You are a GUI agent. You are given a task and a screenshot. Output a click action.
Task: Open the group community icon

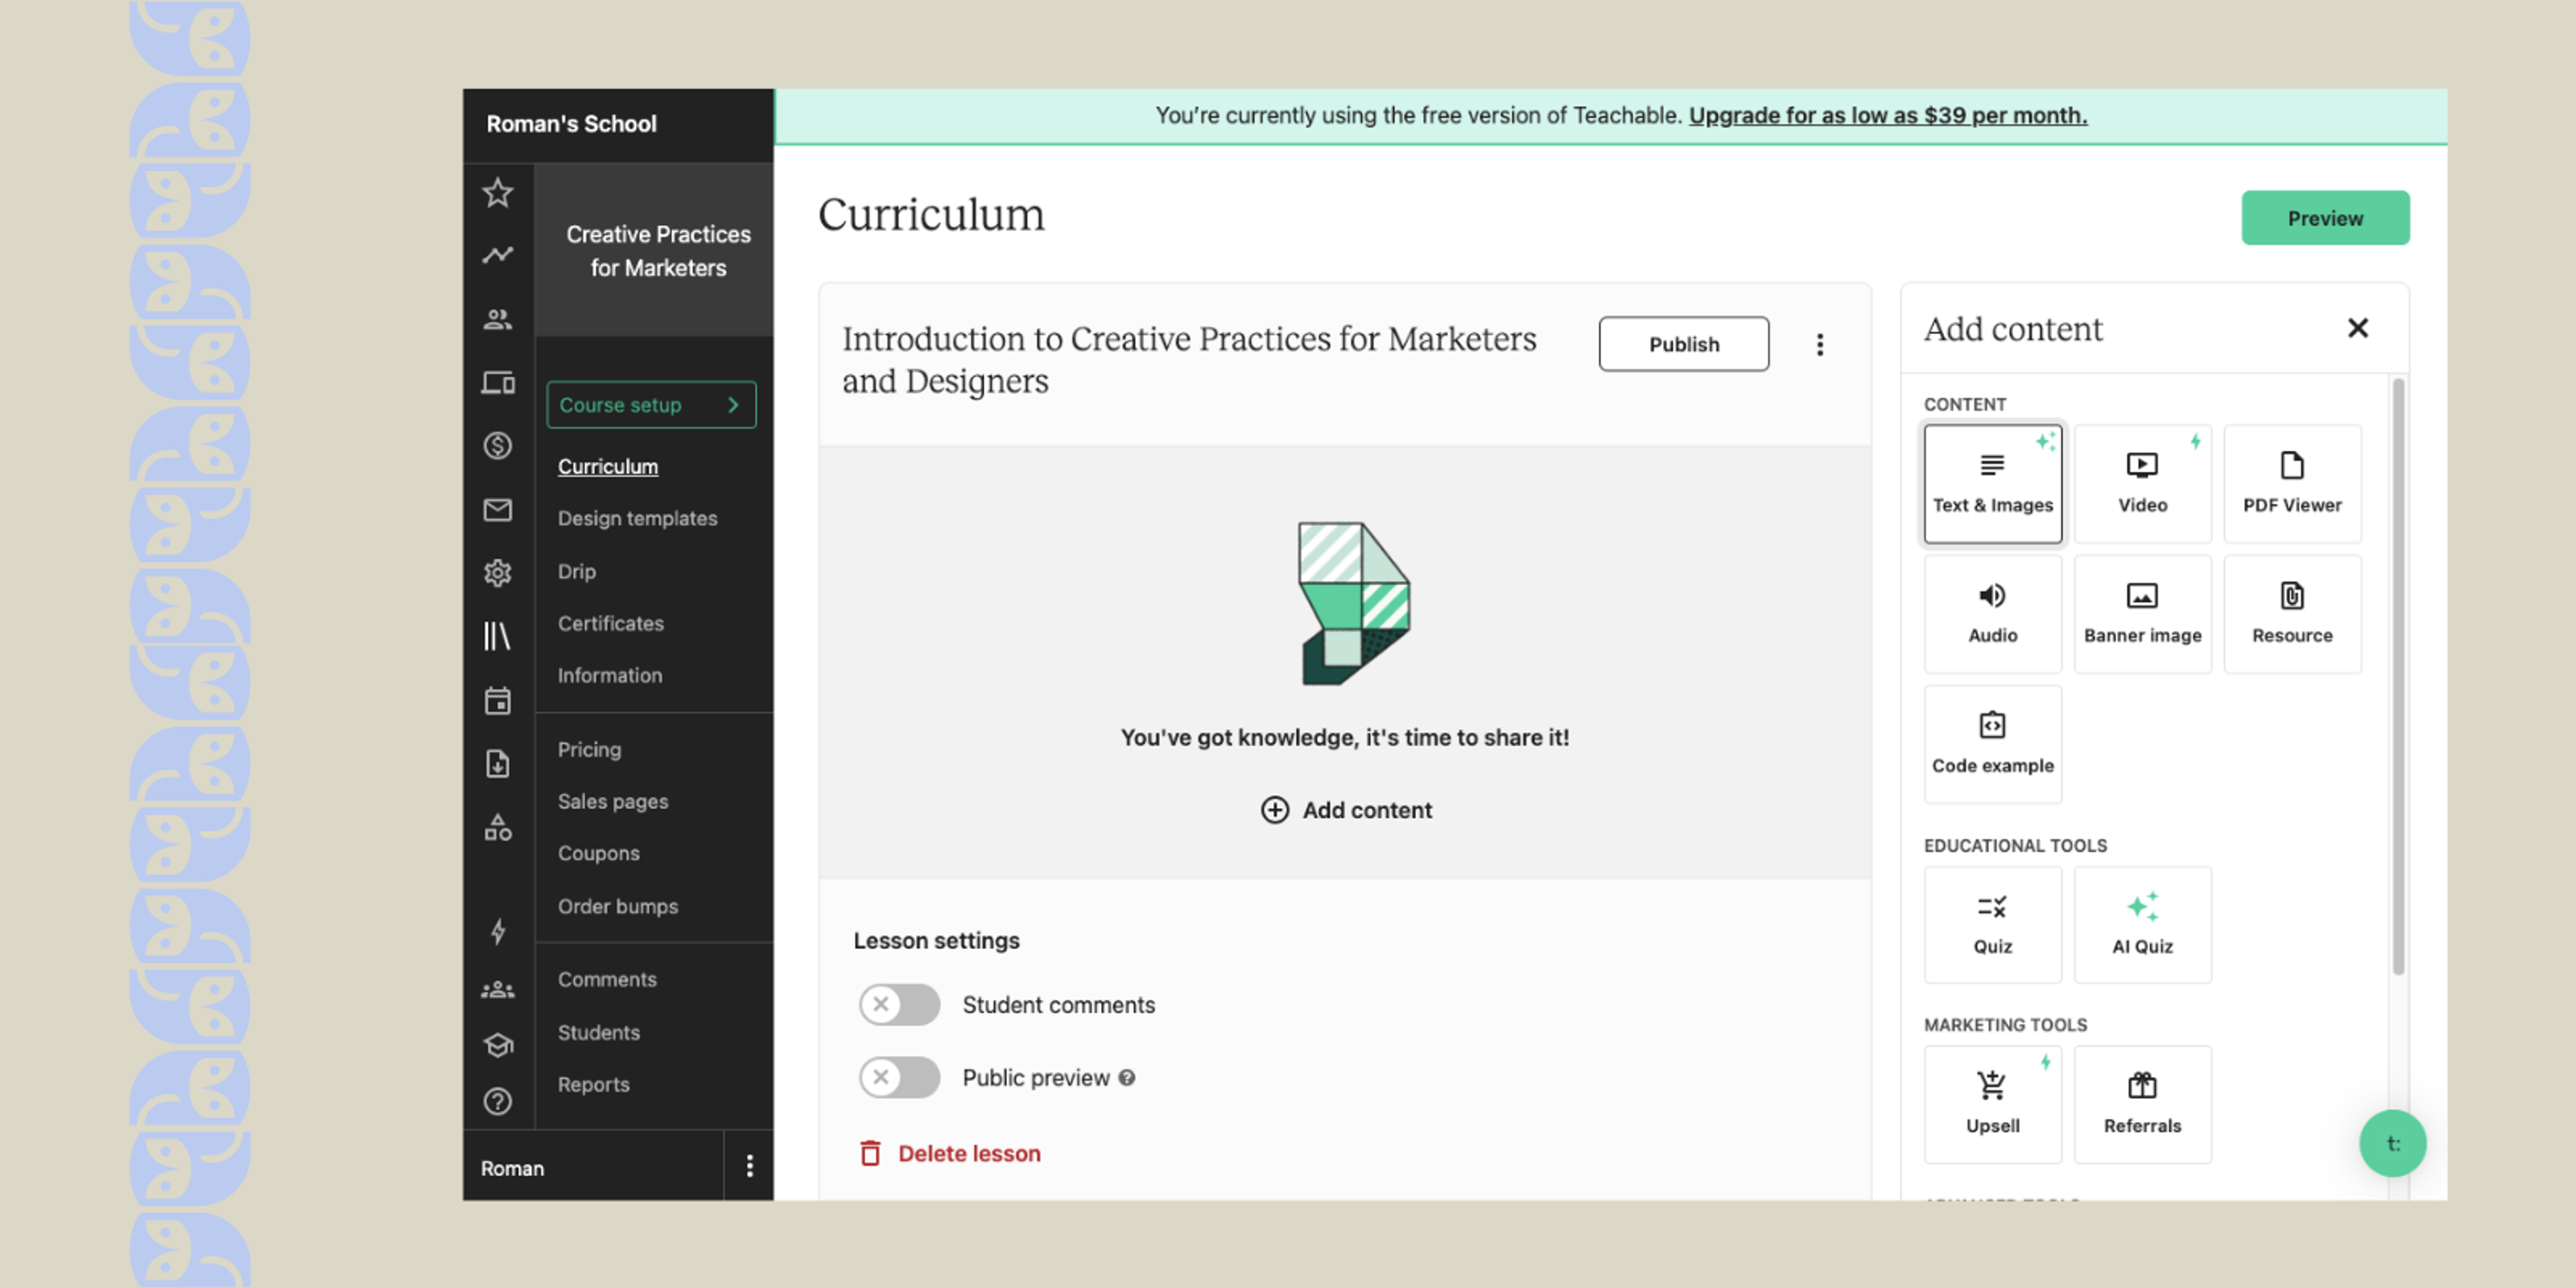(497, 990)
